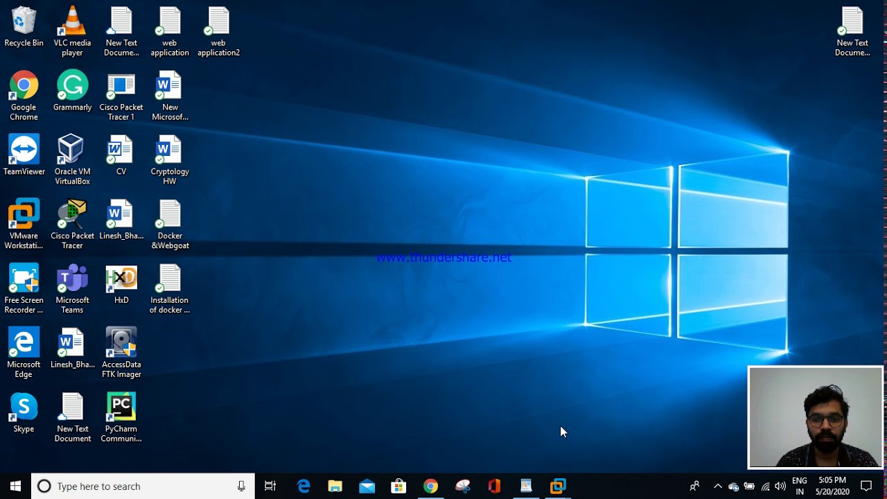The width and height of the screenshot is (887, 499).
Task: Switch to VMware in the taskbar
Action: (x=558, y=487)
